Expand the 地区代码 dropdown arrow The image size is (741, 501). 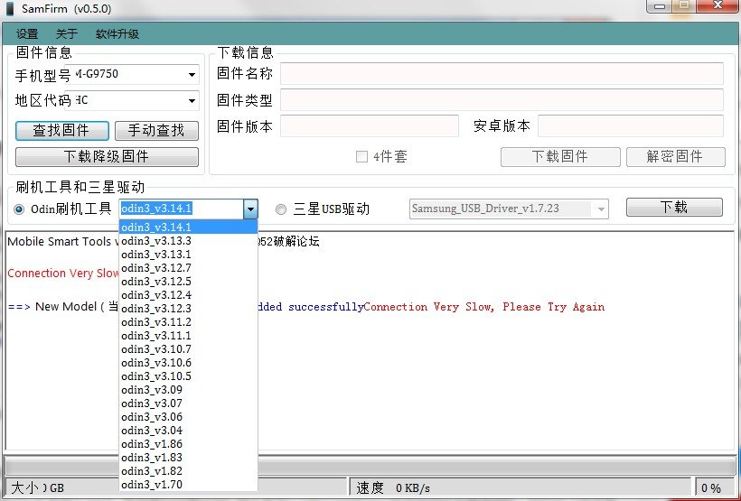[x=192, y=100]
